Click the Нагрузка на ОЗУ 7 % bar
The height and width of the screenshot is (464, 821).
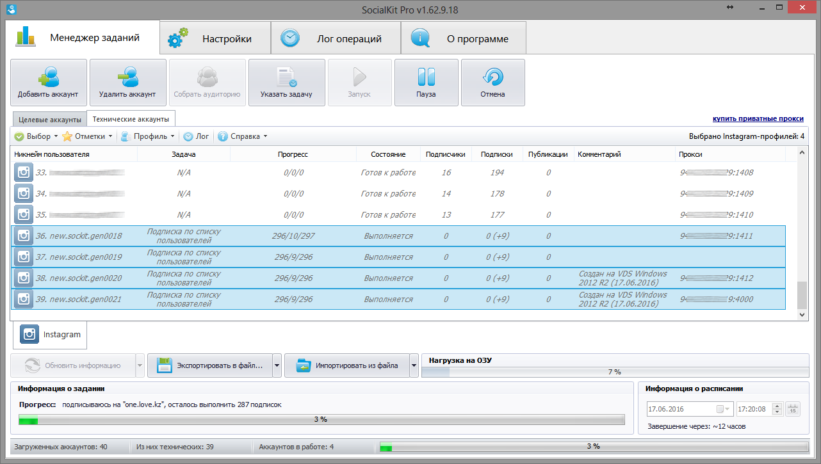click(614, 372)
